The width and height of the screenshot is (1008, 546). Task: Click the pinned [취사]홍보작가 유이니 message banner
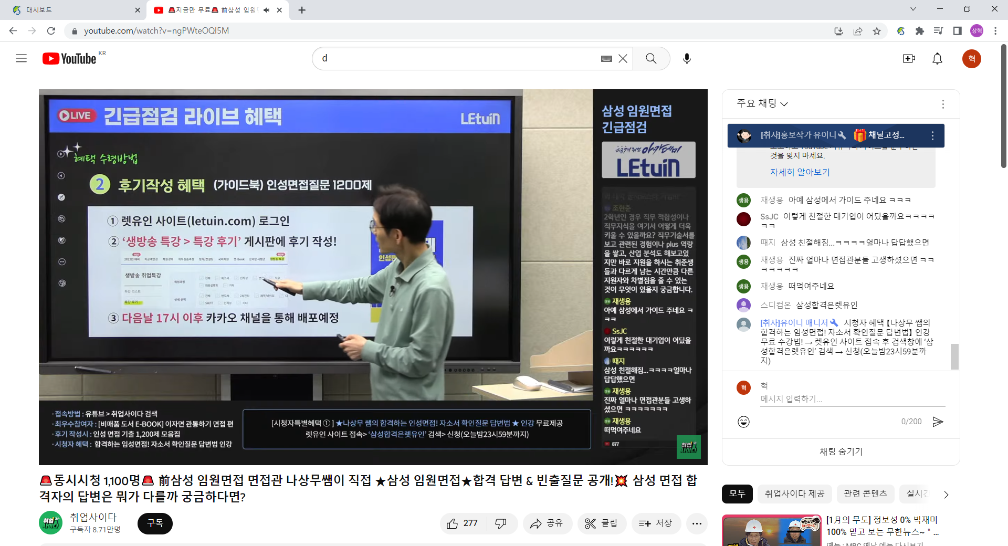[836, 135]
